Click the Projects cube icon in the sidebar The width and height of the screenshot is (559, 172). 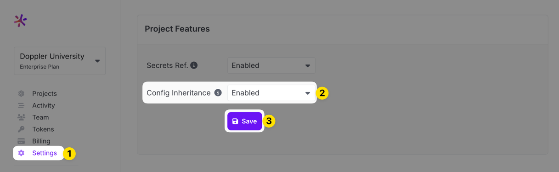pyautogui.click(x=21, y=93)
